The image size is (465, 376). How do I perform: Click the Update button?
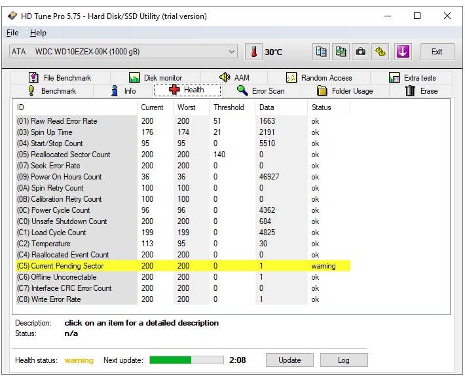(289, 360)
